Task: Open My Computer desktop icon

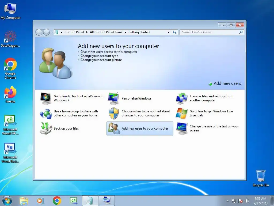Action: [x=10, y=11]
